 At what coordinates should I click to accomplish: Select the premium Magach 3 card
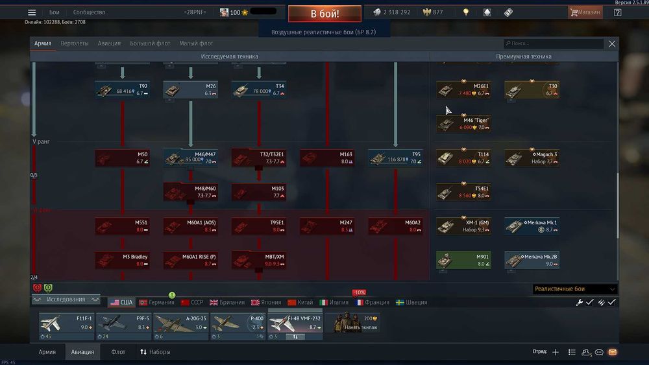[532, 158]
